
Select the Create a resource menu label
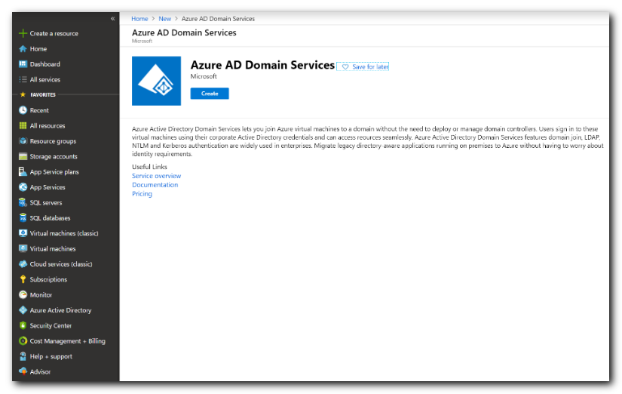click(54, 33)
